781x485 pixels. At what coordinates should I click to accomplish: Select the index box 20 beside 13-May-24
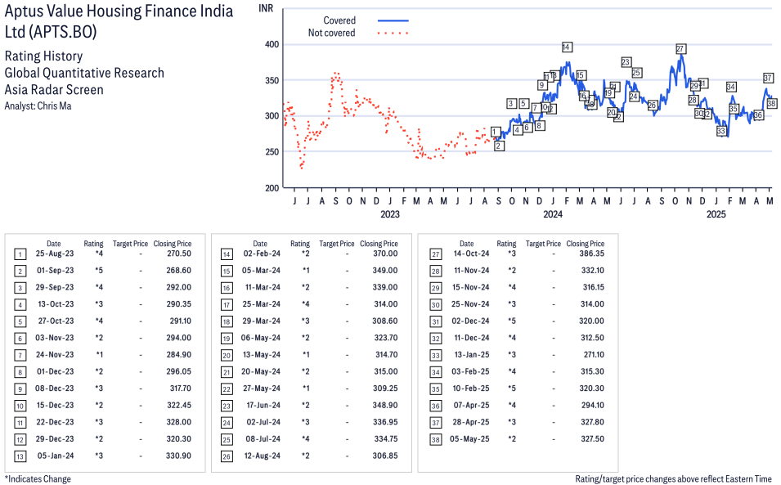click(227, 356)
